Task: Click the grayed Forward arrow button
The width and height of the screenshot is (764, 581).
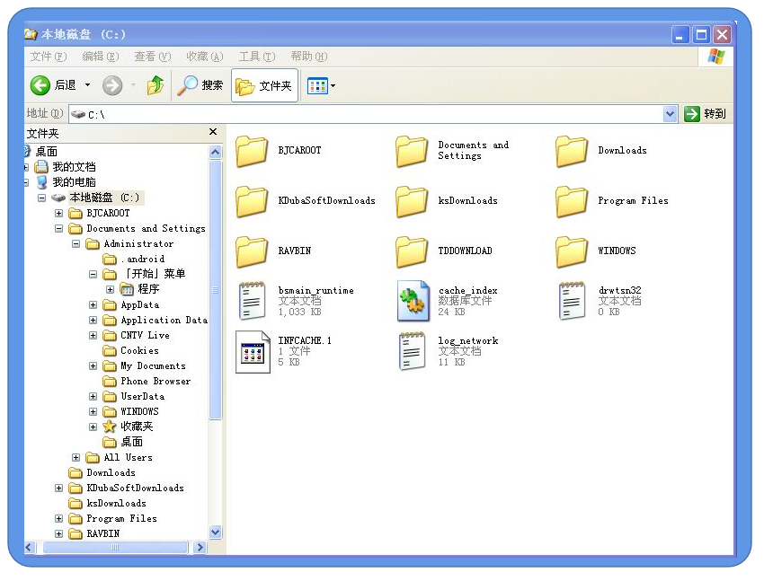Action: tap(112, 85)
